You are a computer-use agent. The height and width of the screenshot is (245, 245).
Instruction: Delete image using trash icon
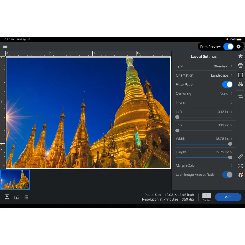(27, 197)
